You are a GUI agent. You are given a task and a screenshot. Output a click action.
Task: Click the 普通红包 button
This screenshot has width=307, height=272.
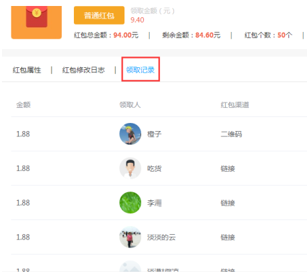(99, 15)
